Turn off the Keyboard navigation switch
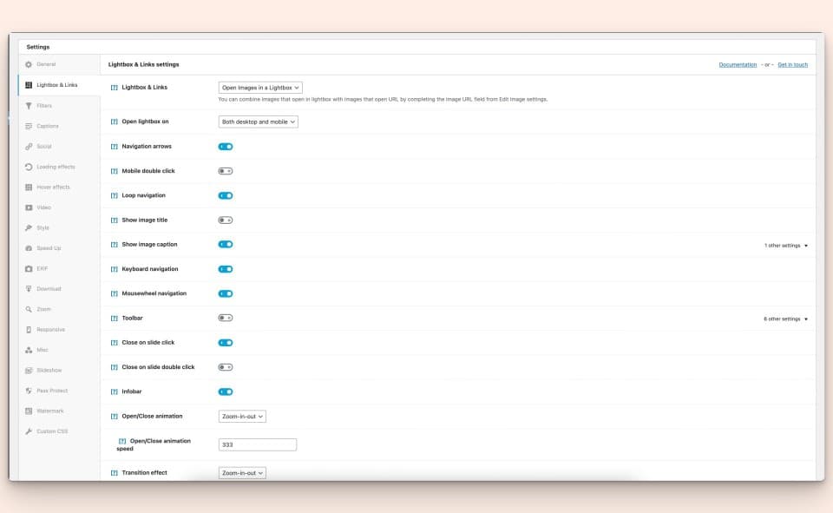833x513 pixels. pyautogui.click(x=226, y=269)
